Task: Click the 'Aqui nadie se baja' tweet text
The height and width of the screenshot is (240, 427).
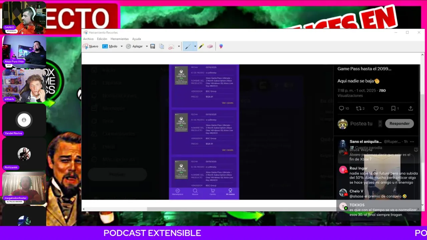Action: tap(358, 81)
